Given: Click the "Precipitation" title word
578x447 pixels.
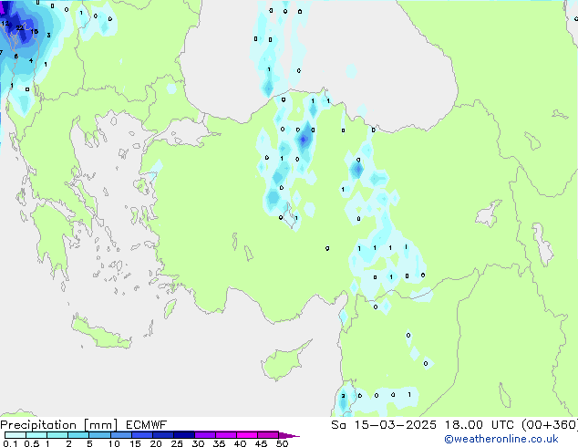Looking at the screenshot, I should 38,425.
